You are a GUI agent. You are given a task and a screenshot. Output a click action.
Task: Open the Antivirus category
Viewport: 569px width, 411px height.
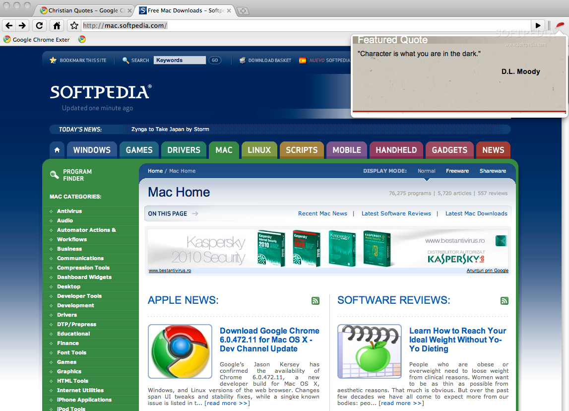tap(69, 211)
